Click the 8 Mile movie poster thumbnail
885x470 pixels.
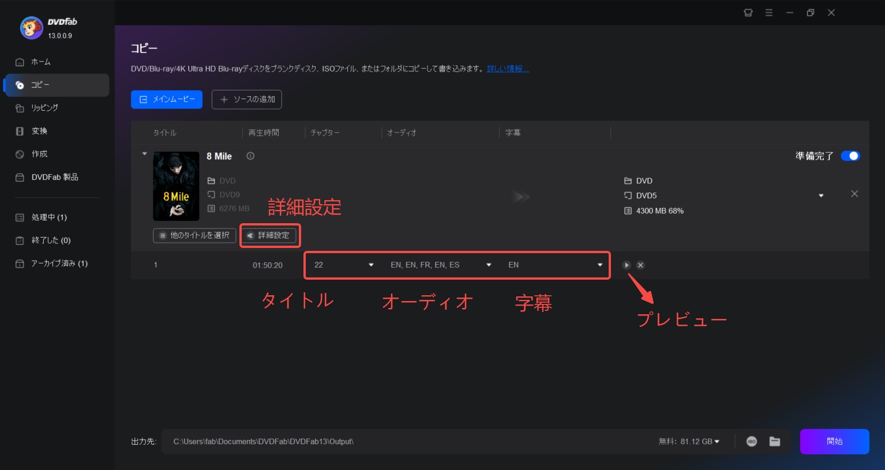[176, 186]
